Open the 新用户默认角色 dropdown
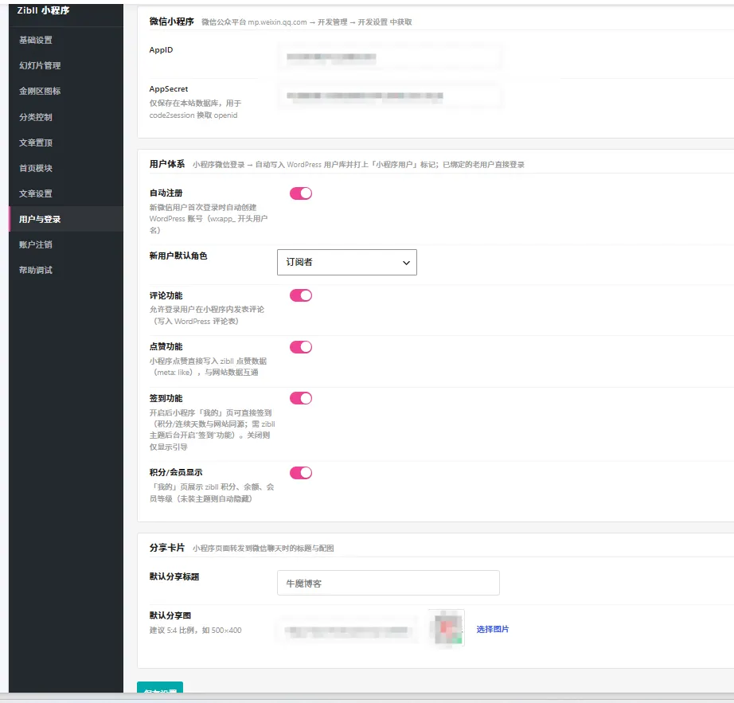Viewport: 734px width, 703px height. point(347,262)
